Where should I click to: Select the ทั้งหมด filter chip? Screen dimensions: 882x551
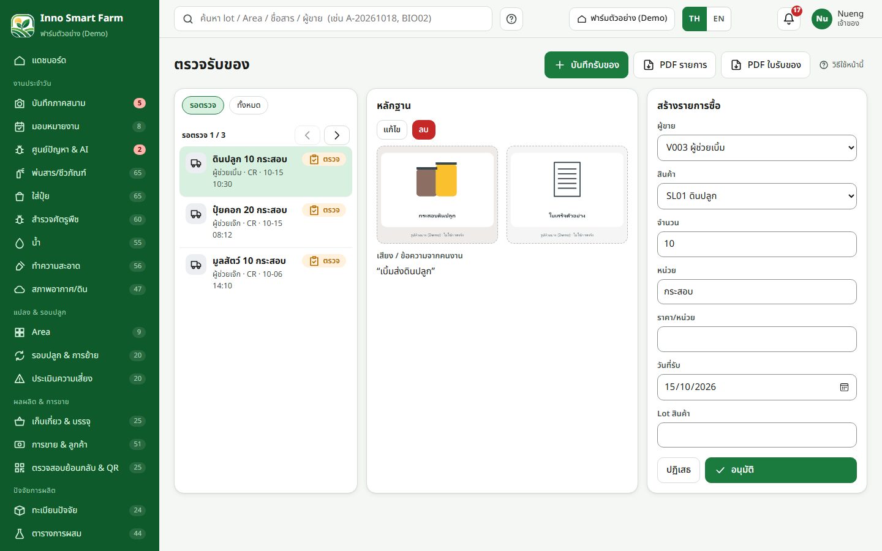pyautogui.click(x=249, y=105)
